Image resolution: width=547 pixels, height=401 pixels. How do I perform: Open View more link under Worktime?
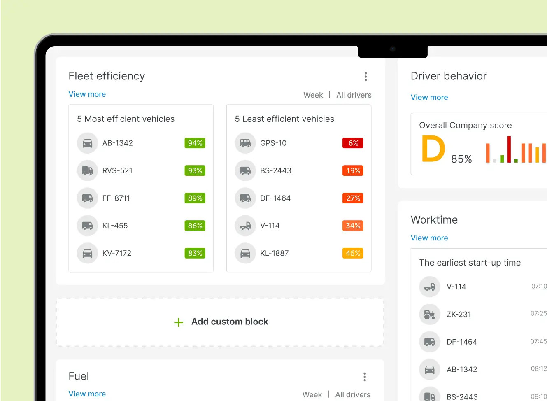point(429,238)
